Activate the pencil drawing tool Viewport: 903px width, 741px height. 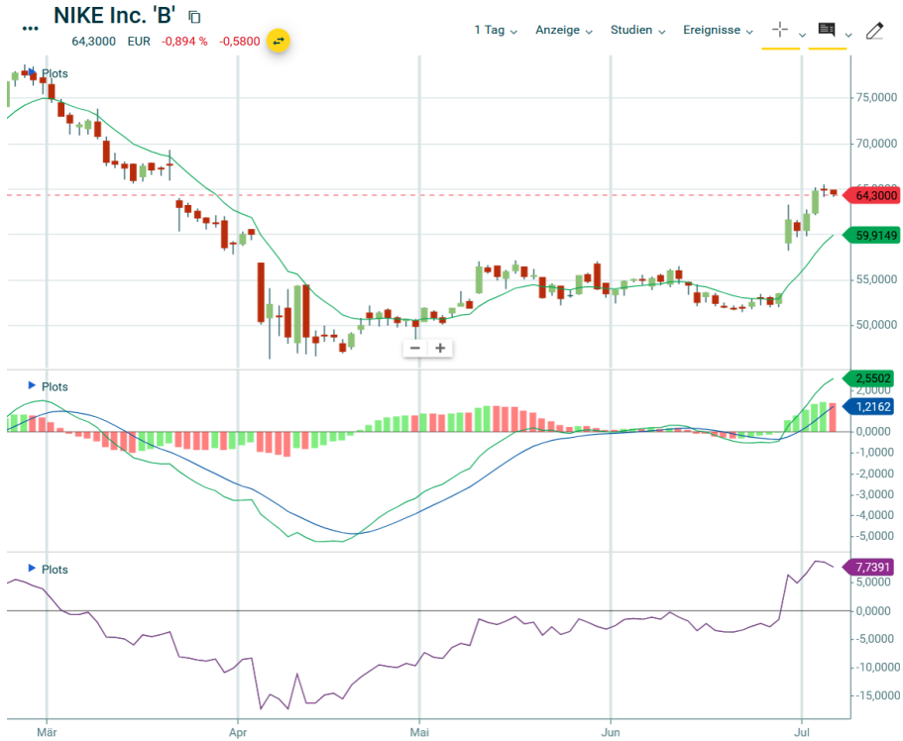point(875,30)
